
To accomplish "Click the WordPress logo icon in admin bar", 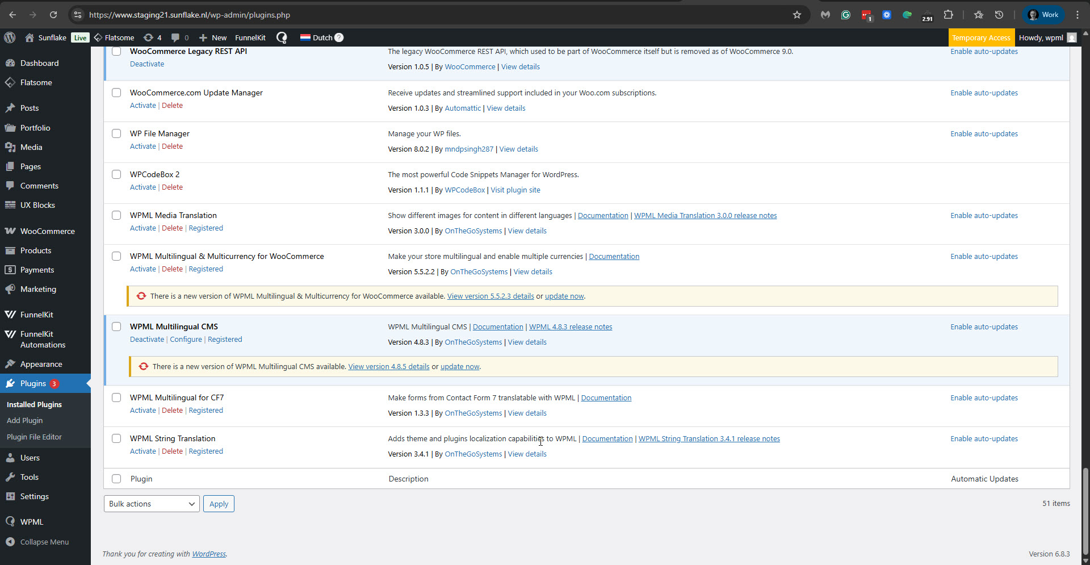I will pyautogui.click(x=10, y=37).
